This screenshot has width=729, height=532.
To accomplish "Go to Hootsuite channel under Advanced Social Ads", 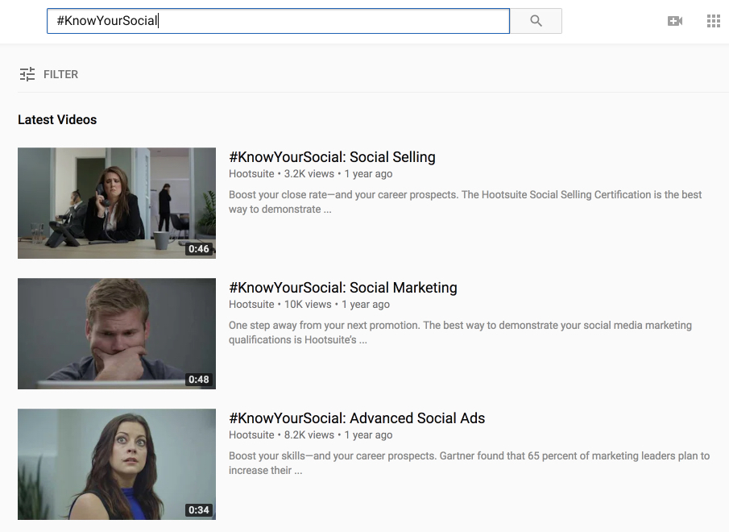I will click(251, 435).
